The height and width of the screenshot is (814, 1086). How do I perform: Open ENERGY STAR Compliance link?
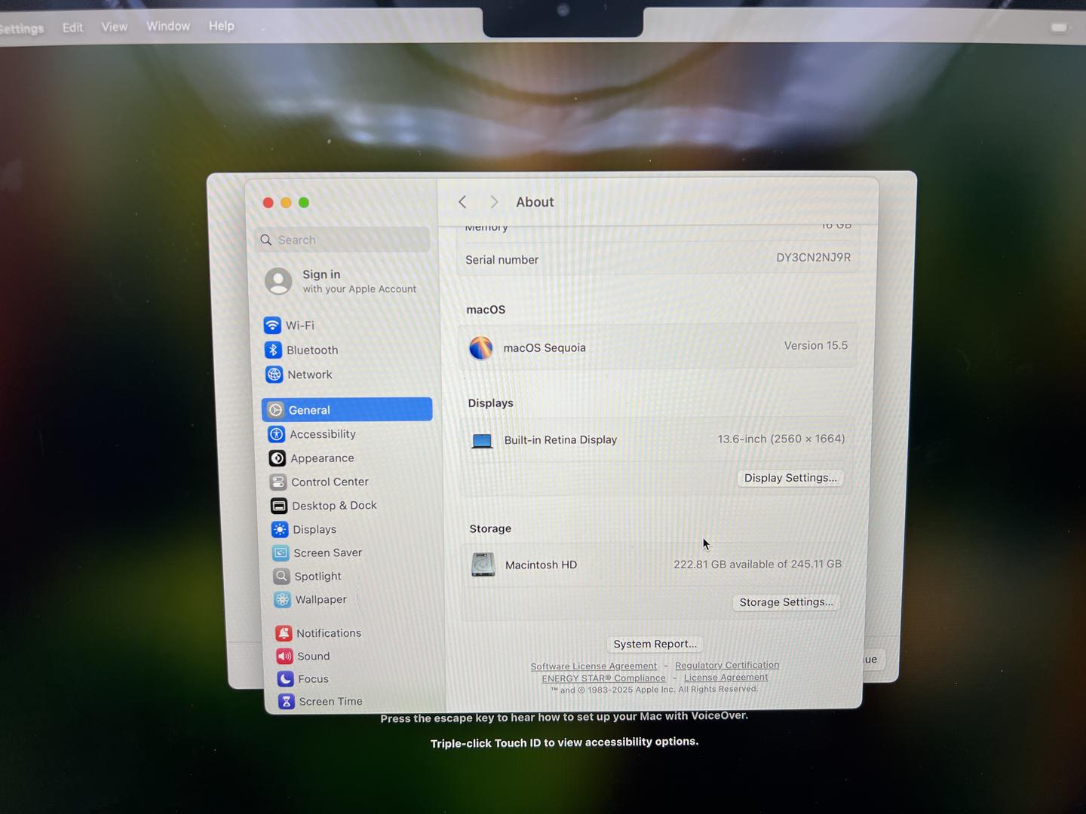603,678
